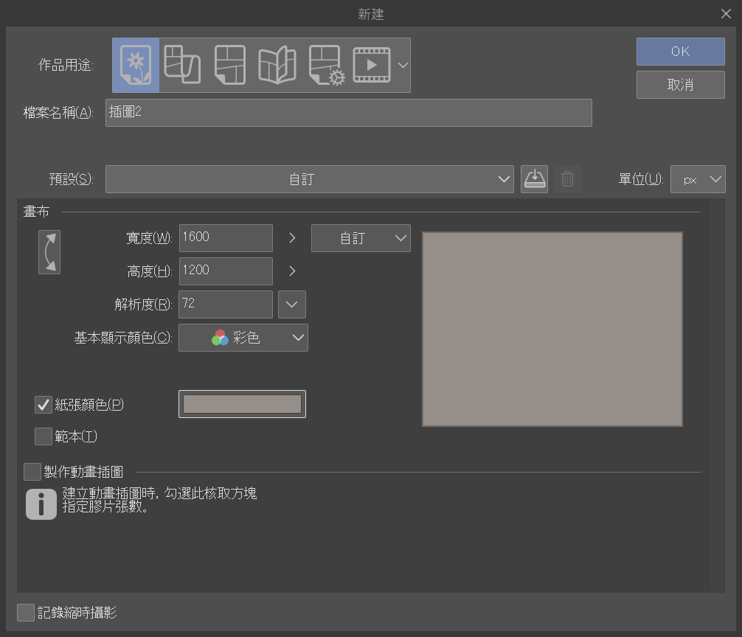Select the Webtoon work type icon
This screenshot has width=742, height=637.
click(181, 65)
